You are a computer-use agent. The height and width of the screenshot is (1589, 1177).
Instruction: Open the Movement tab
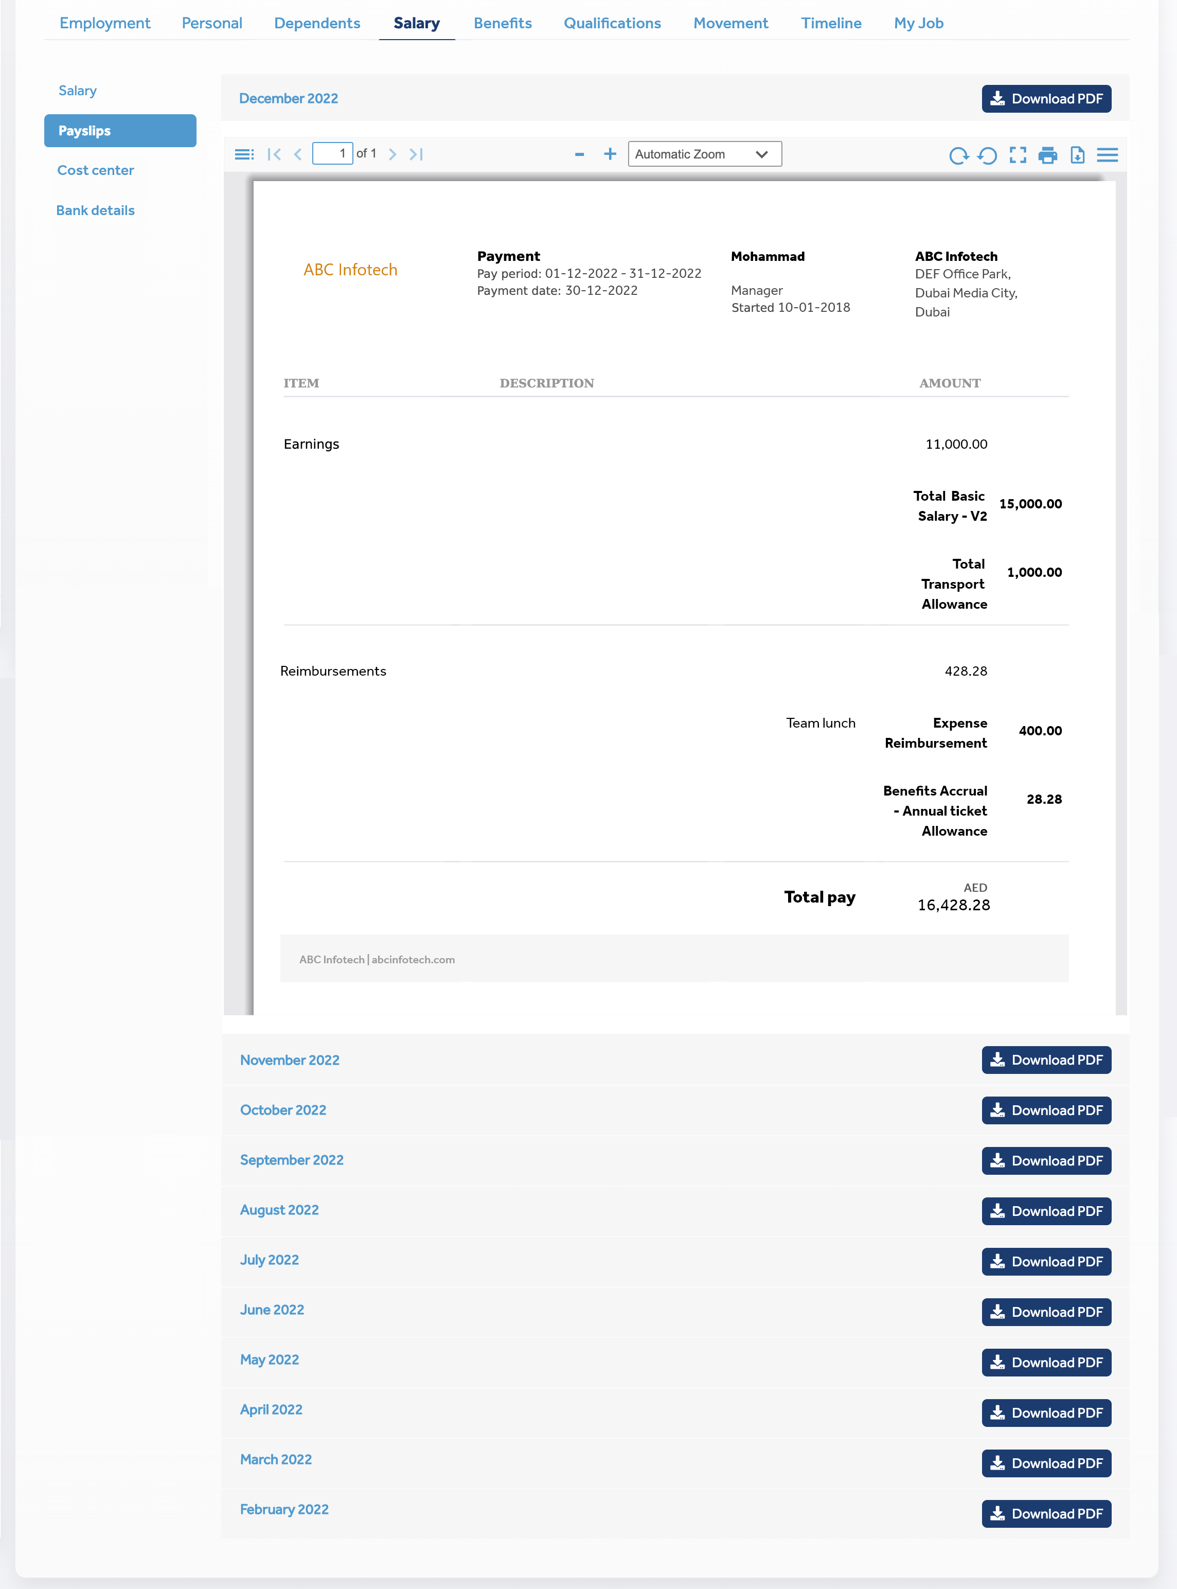pos(731,23)
